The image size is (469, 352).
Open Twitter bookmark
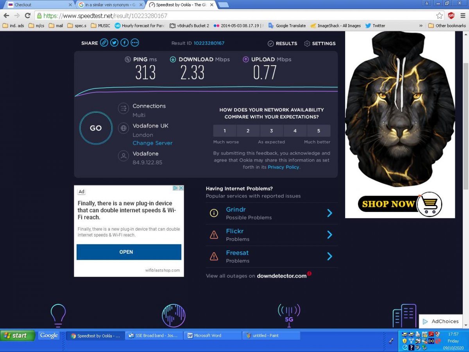[376, 25]
